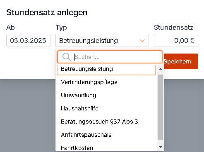Click the Suchen search field
Viewport: 204px width, 152px height.
pos(110,57)
